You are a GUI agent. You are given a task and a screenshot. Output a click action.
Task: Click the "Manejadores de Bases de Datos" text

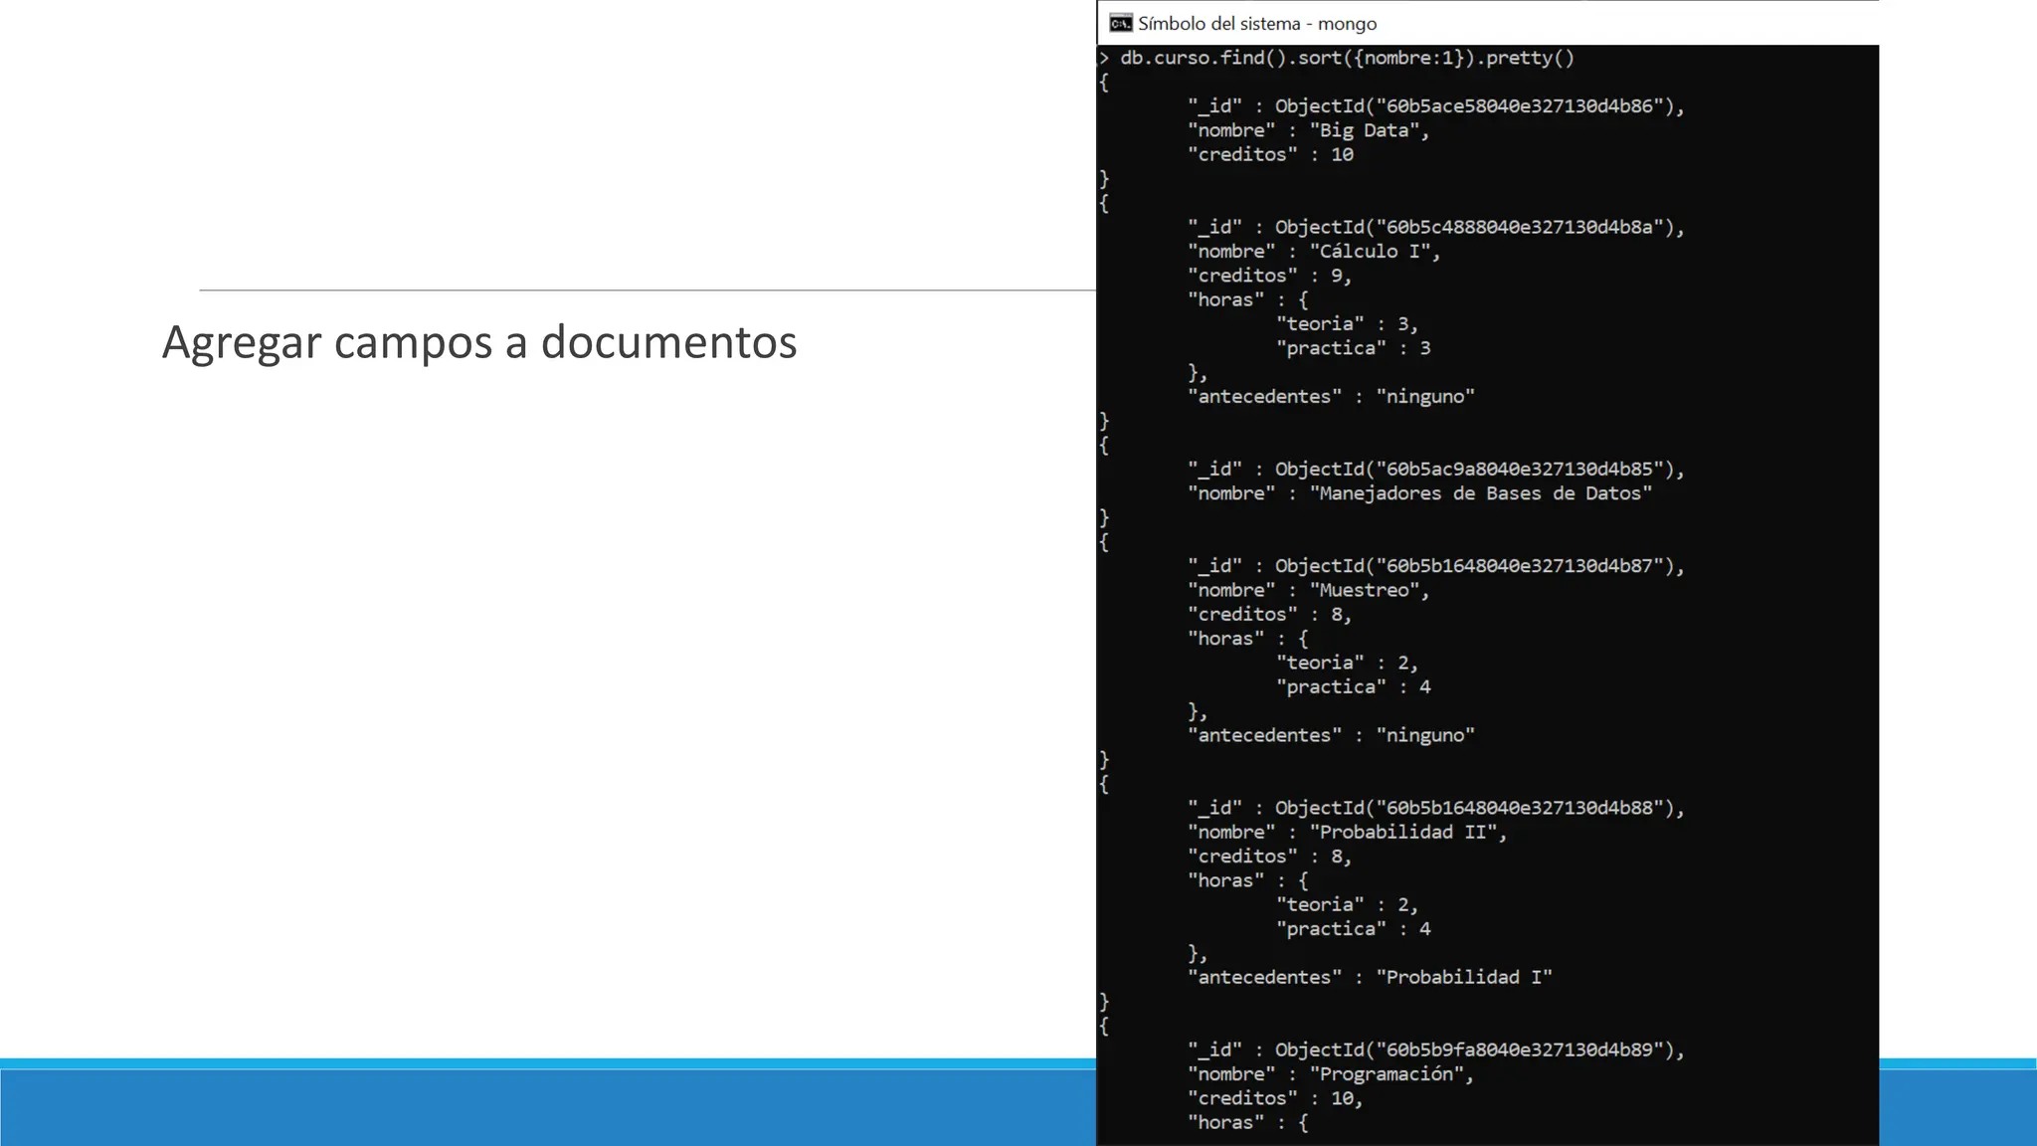pyautogui.click(x=1480, y=493)
